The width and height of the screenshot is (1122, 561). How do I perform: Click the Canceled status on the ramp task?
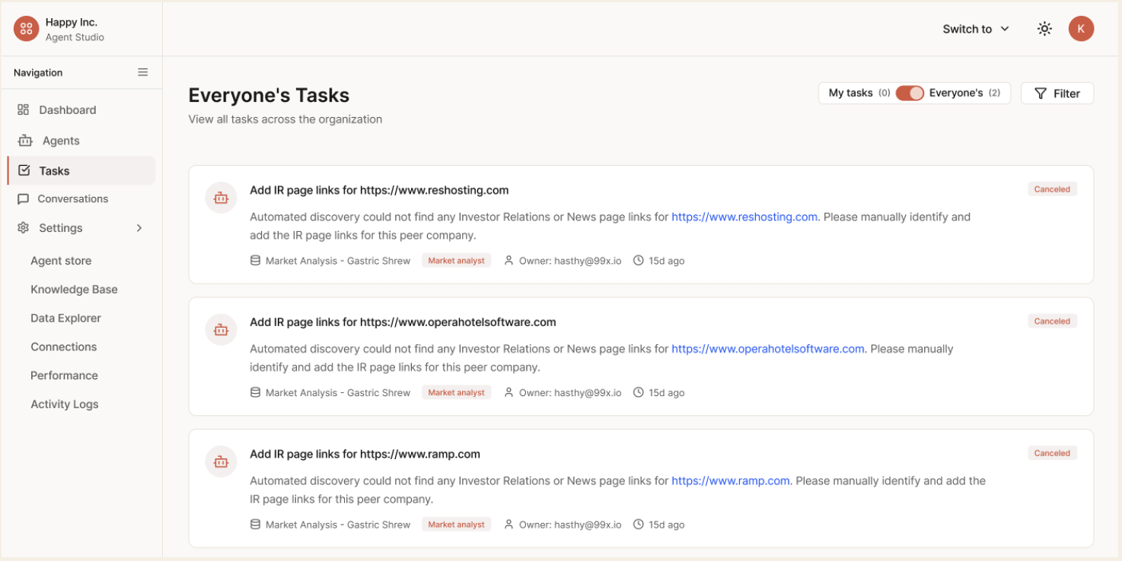1052,452
